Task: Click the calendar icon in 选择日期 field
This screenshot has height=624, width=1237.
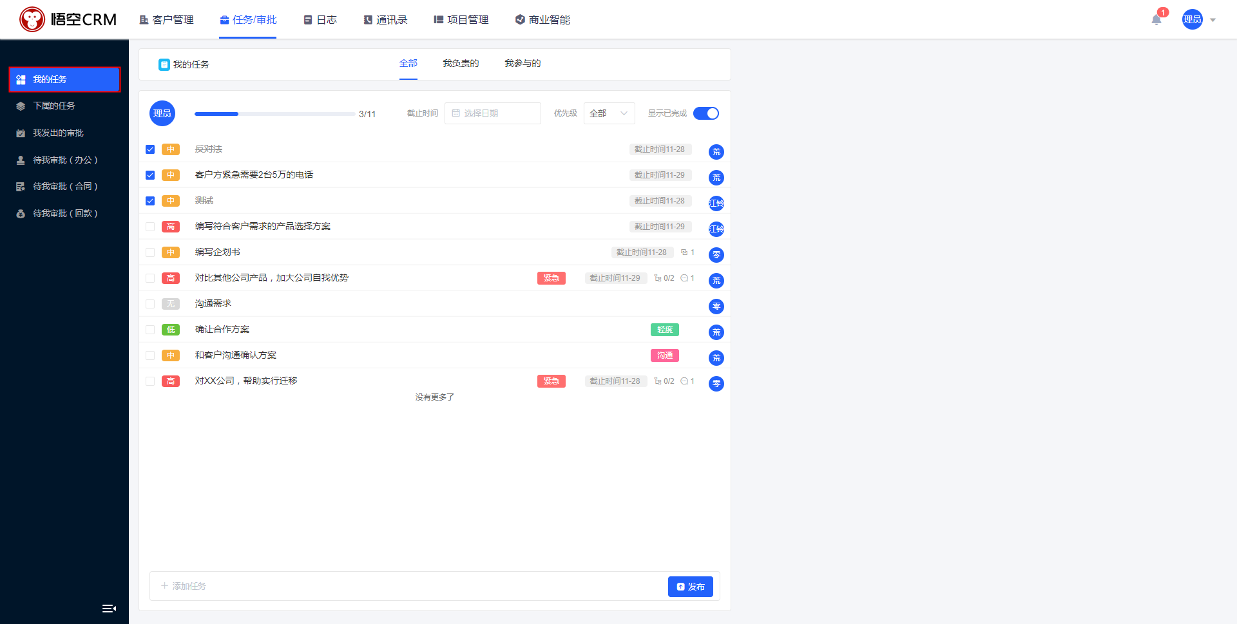Action: coord(455,113)
